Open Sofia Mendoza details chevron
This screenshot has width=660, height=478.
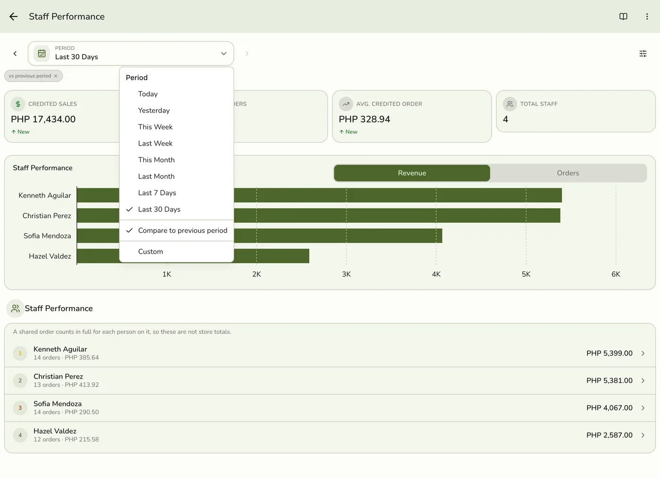(643, 408)
